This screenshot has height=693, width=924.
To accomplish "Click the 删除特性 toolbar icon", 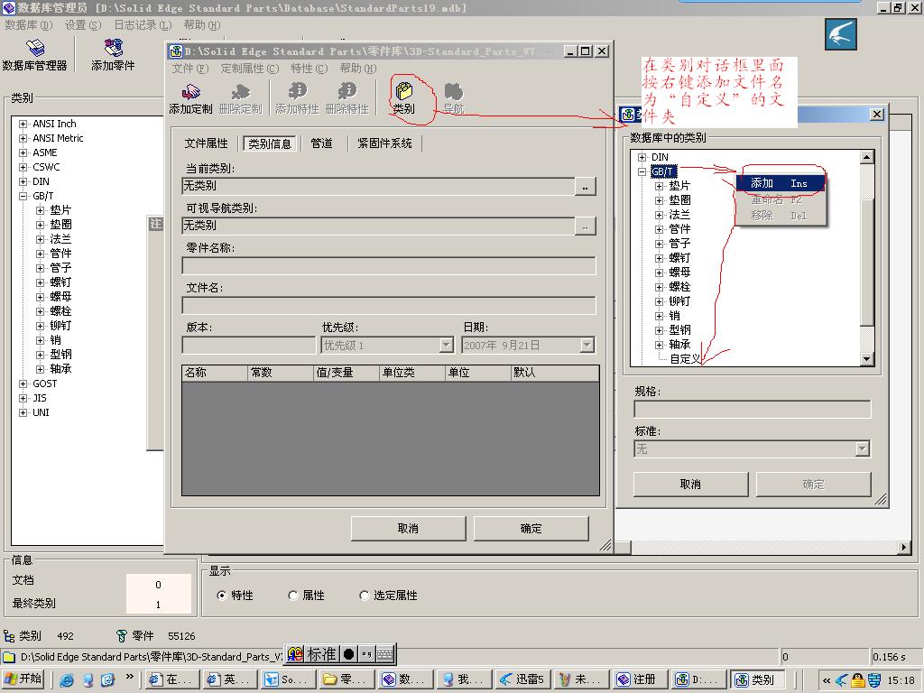I will 346,98.
